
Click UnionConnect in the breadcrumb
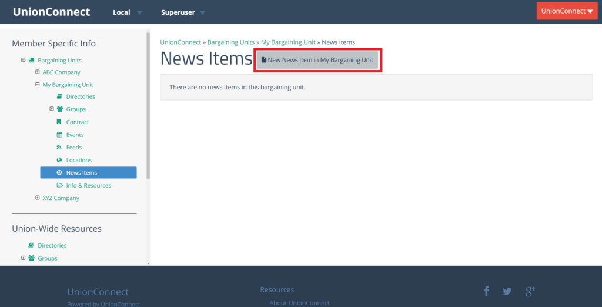[x=180, y=42]
